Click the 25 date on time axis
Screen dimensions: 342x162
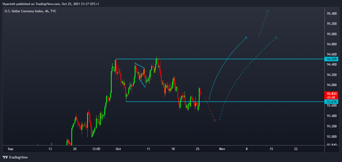198,149
